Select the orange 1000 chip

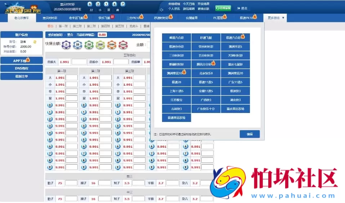[112, 45]
